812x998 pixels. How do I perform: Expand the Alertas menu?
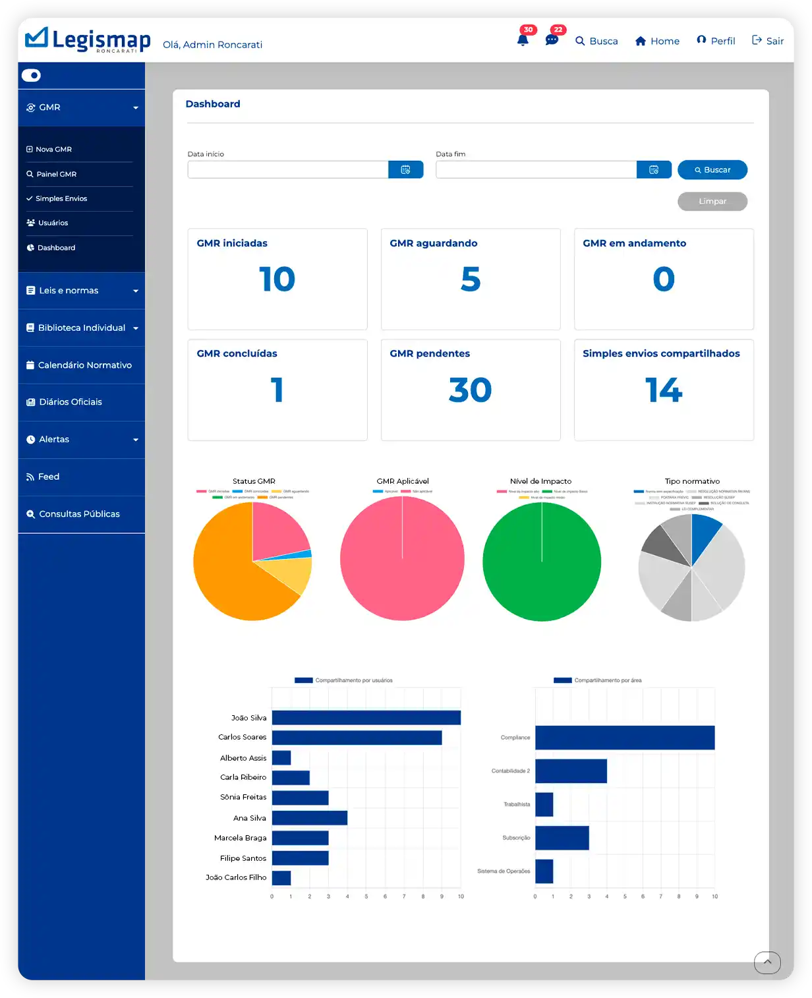[x=82, y=440]
